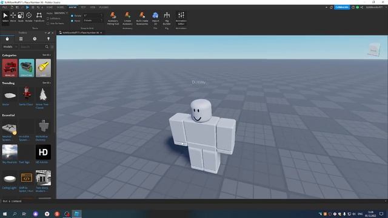Open the taskbar notification center icon
The image size is (388, 218).
coord(381,214)
